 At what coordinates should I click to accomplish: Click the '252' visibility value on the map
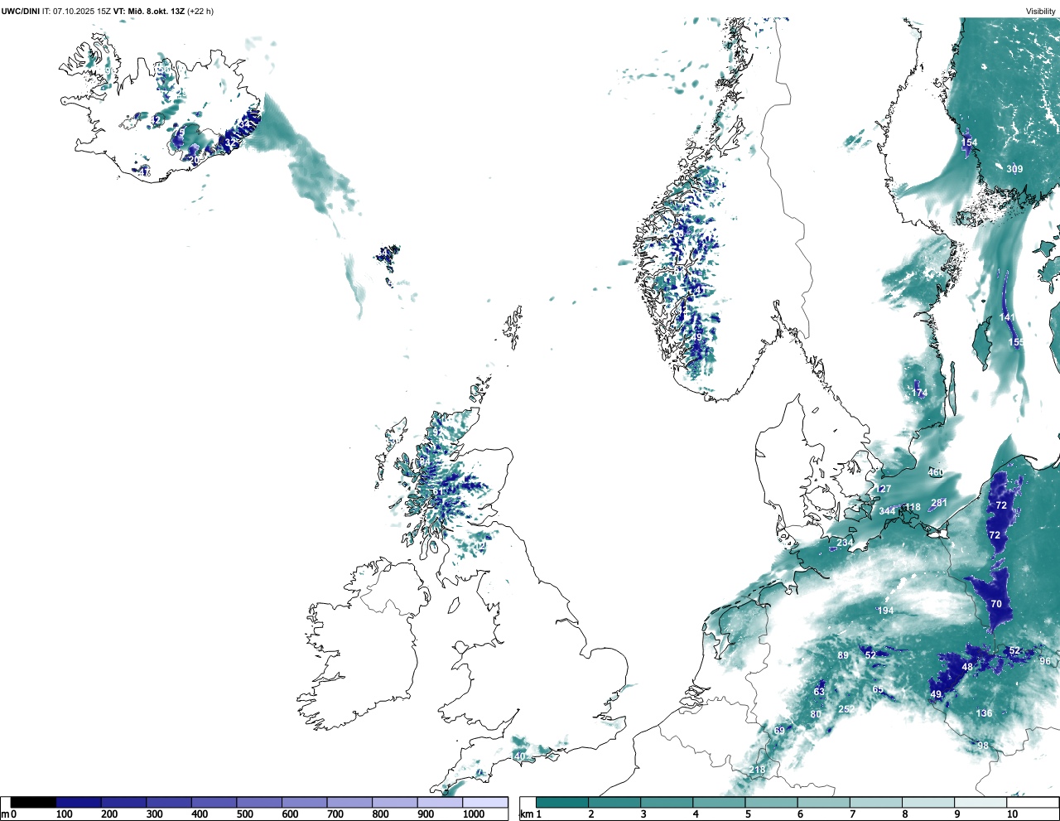[x=846, y=709]
